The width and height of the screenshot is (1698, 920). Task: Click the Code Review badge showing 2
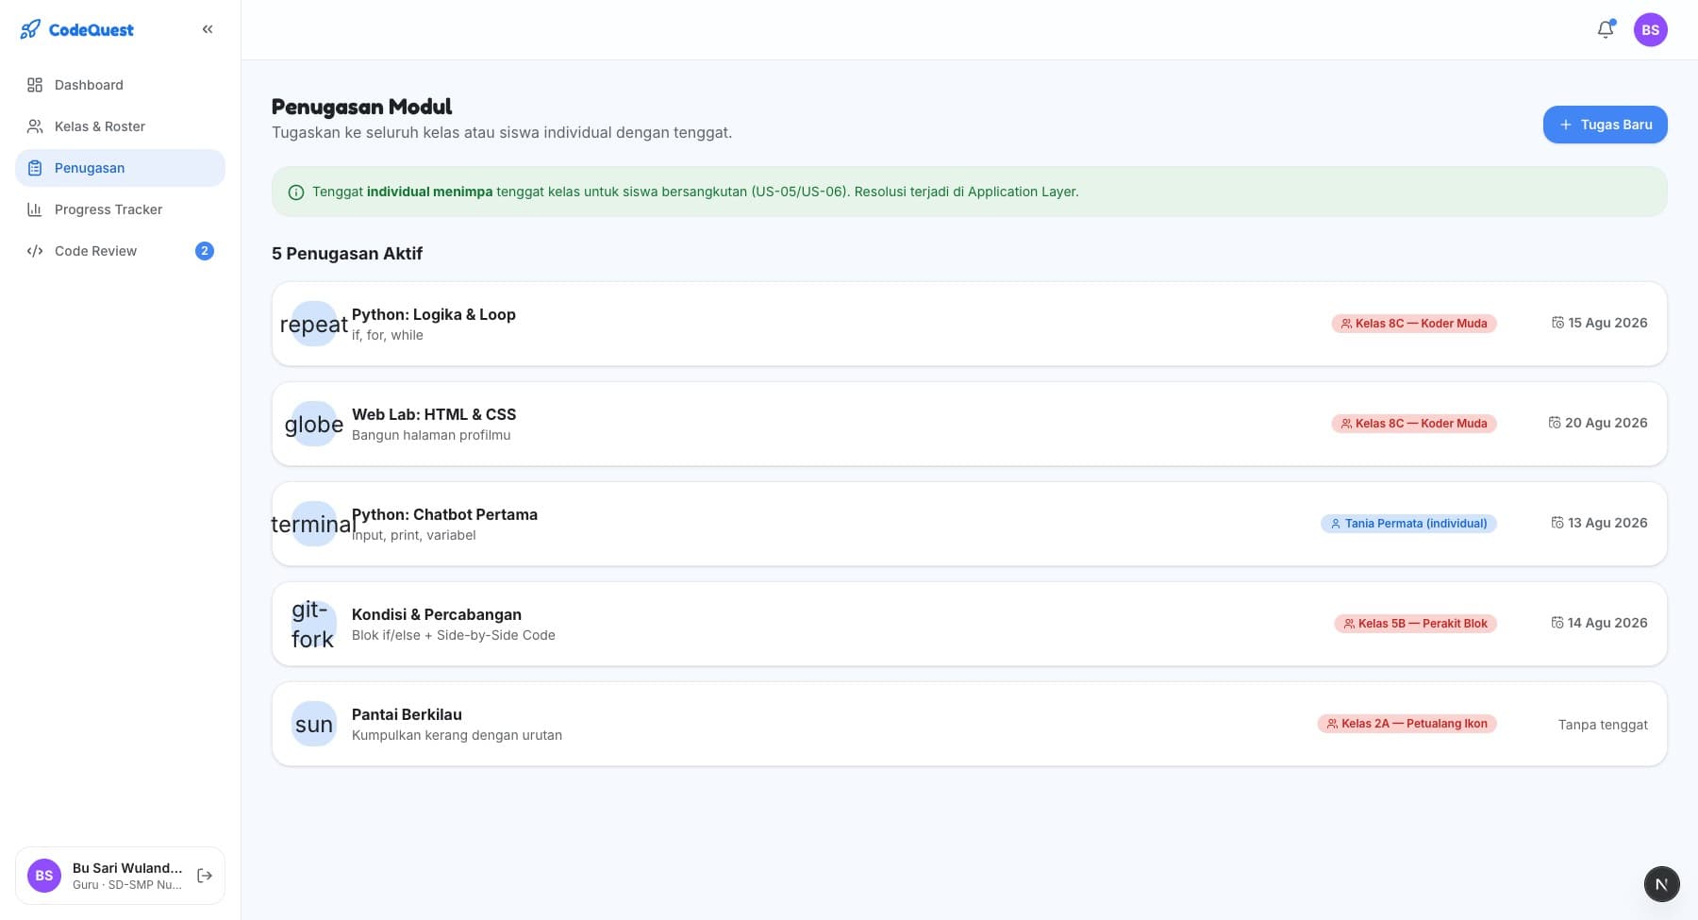[x=205, y=251]
